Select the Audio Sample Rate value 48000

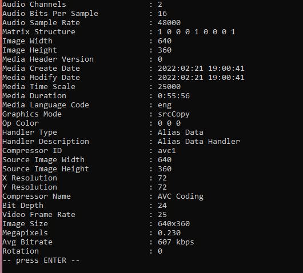169,23
